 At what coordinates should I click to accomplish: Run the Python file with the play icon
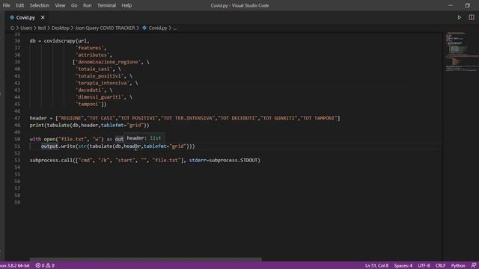[x=459, y=17]
